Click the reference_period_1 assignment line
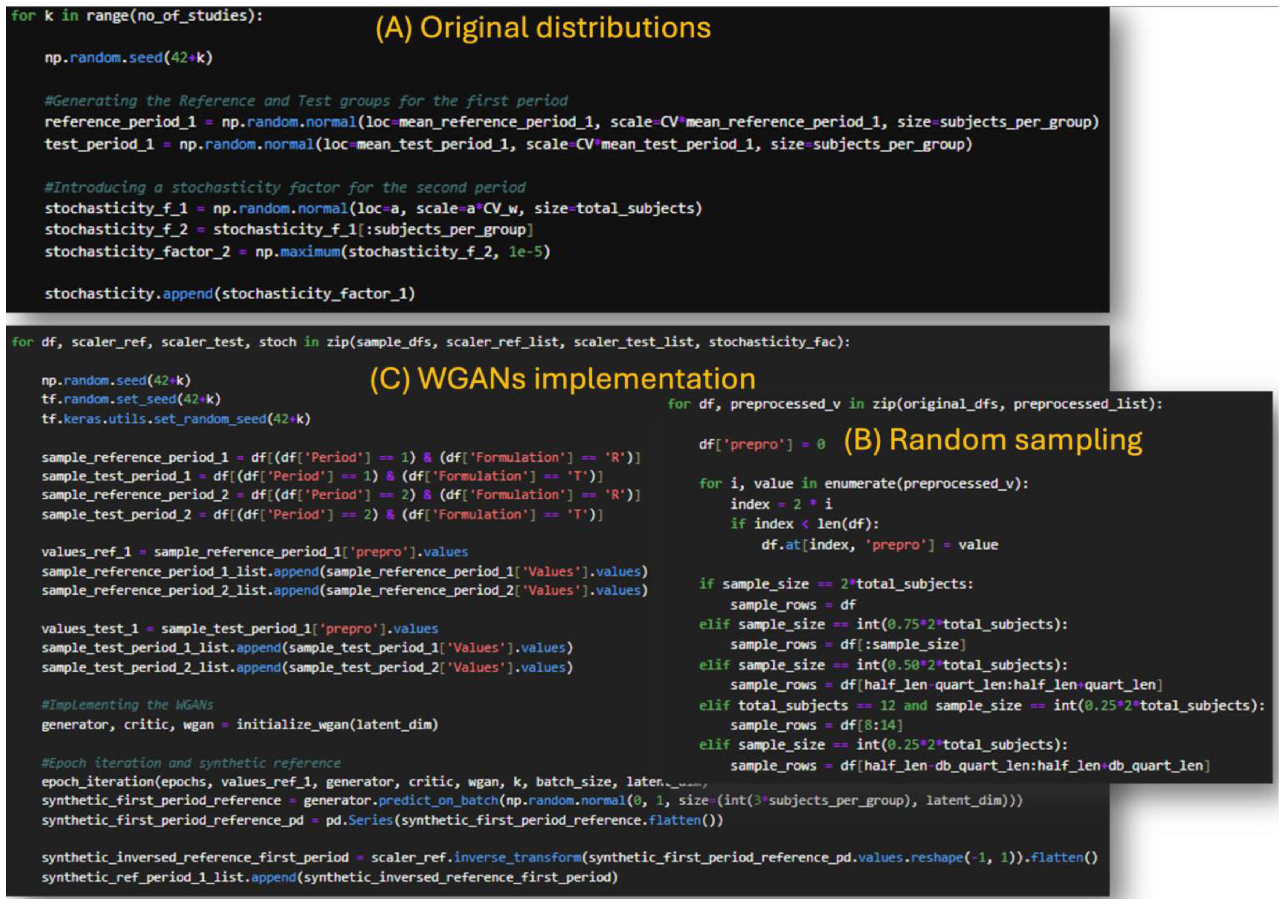1286x905 pixels. pos(571,122)
